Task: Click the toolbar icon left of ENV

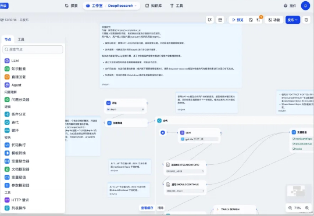Action: (210, 20)
